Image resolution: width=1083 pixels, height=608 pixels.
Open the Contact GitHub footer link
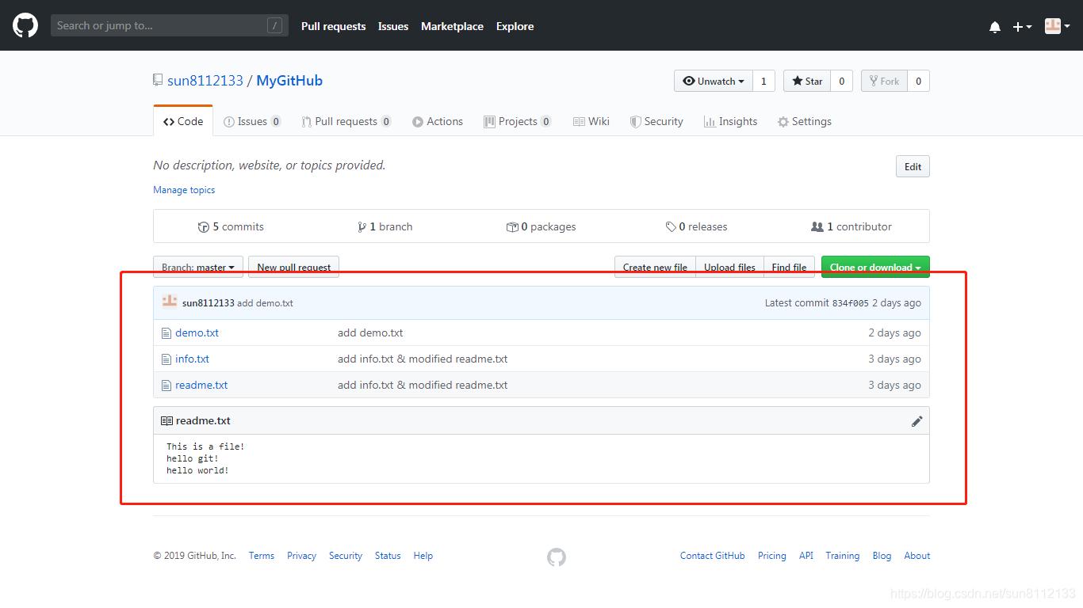[x=713, y=556]
